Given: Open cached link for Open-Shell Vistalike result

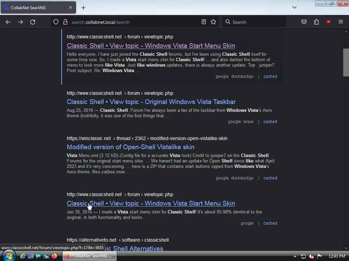Looking at the screenshot, I should (270, 178).
